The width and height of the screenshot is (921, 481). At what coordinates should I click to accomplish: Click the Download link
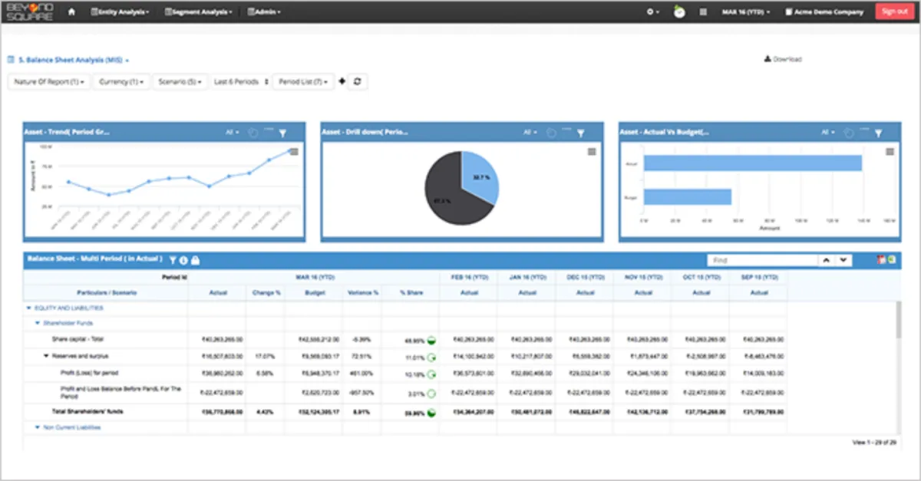[783, 59]
